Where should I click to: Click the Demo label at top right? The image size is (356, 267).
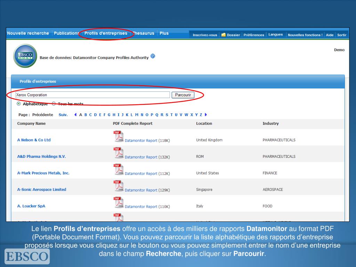339,50
